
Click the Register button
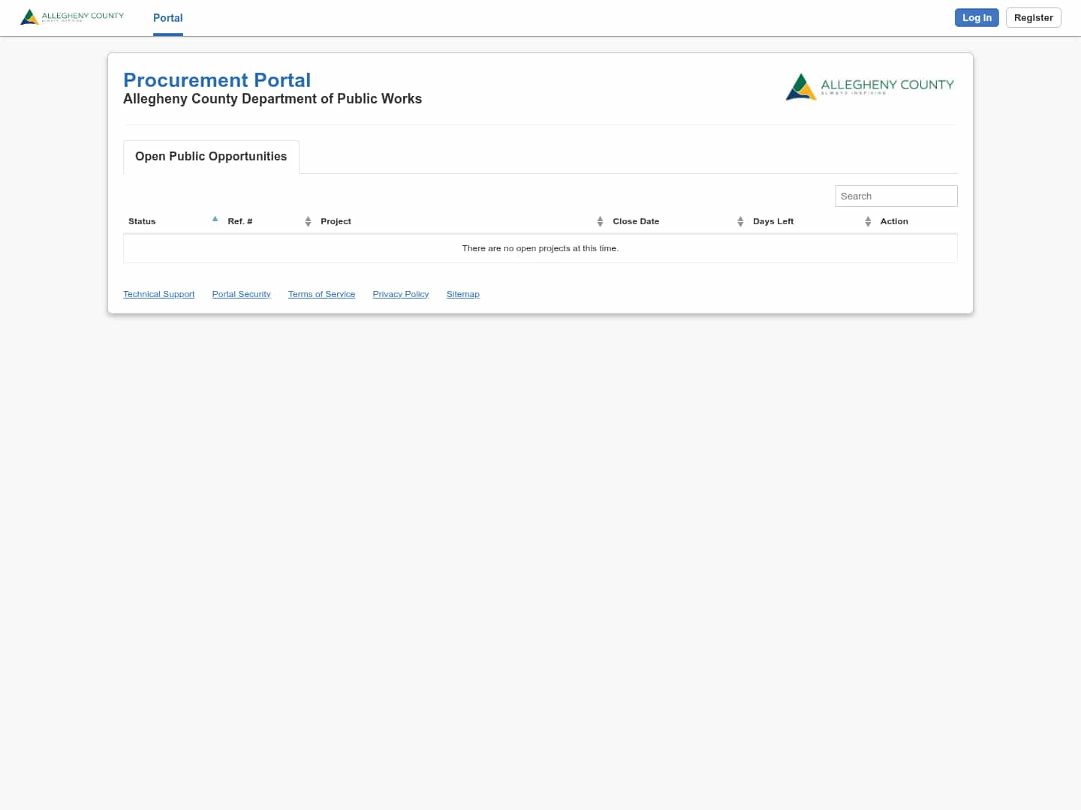pos(1034,18)
